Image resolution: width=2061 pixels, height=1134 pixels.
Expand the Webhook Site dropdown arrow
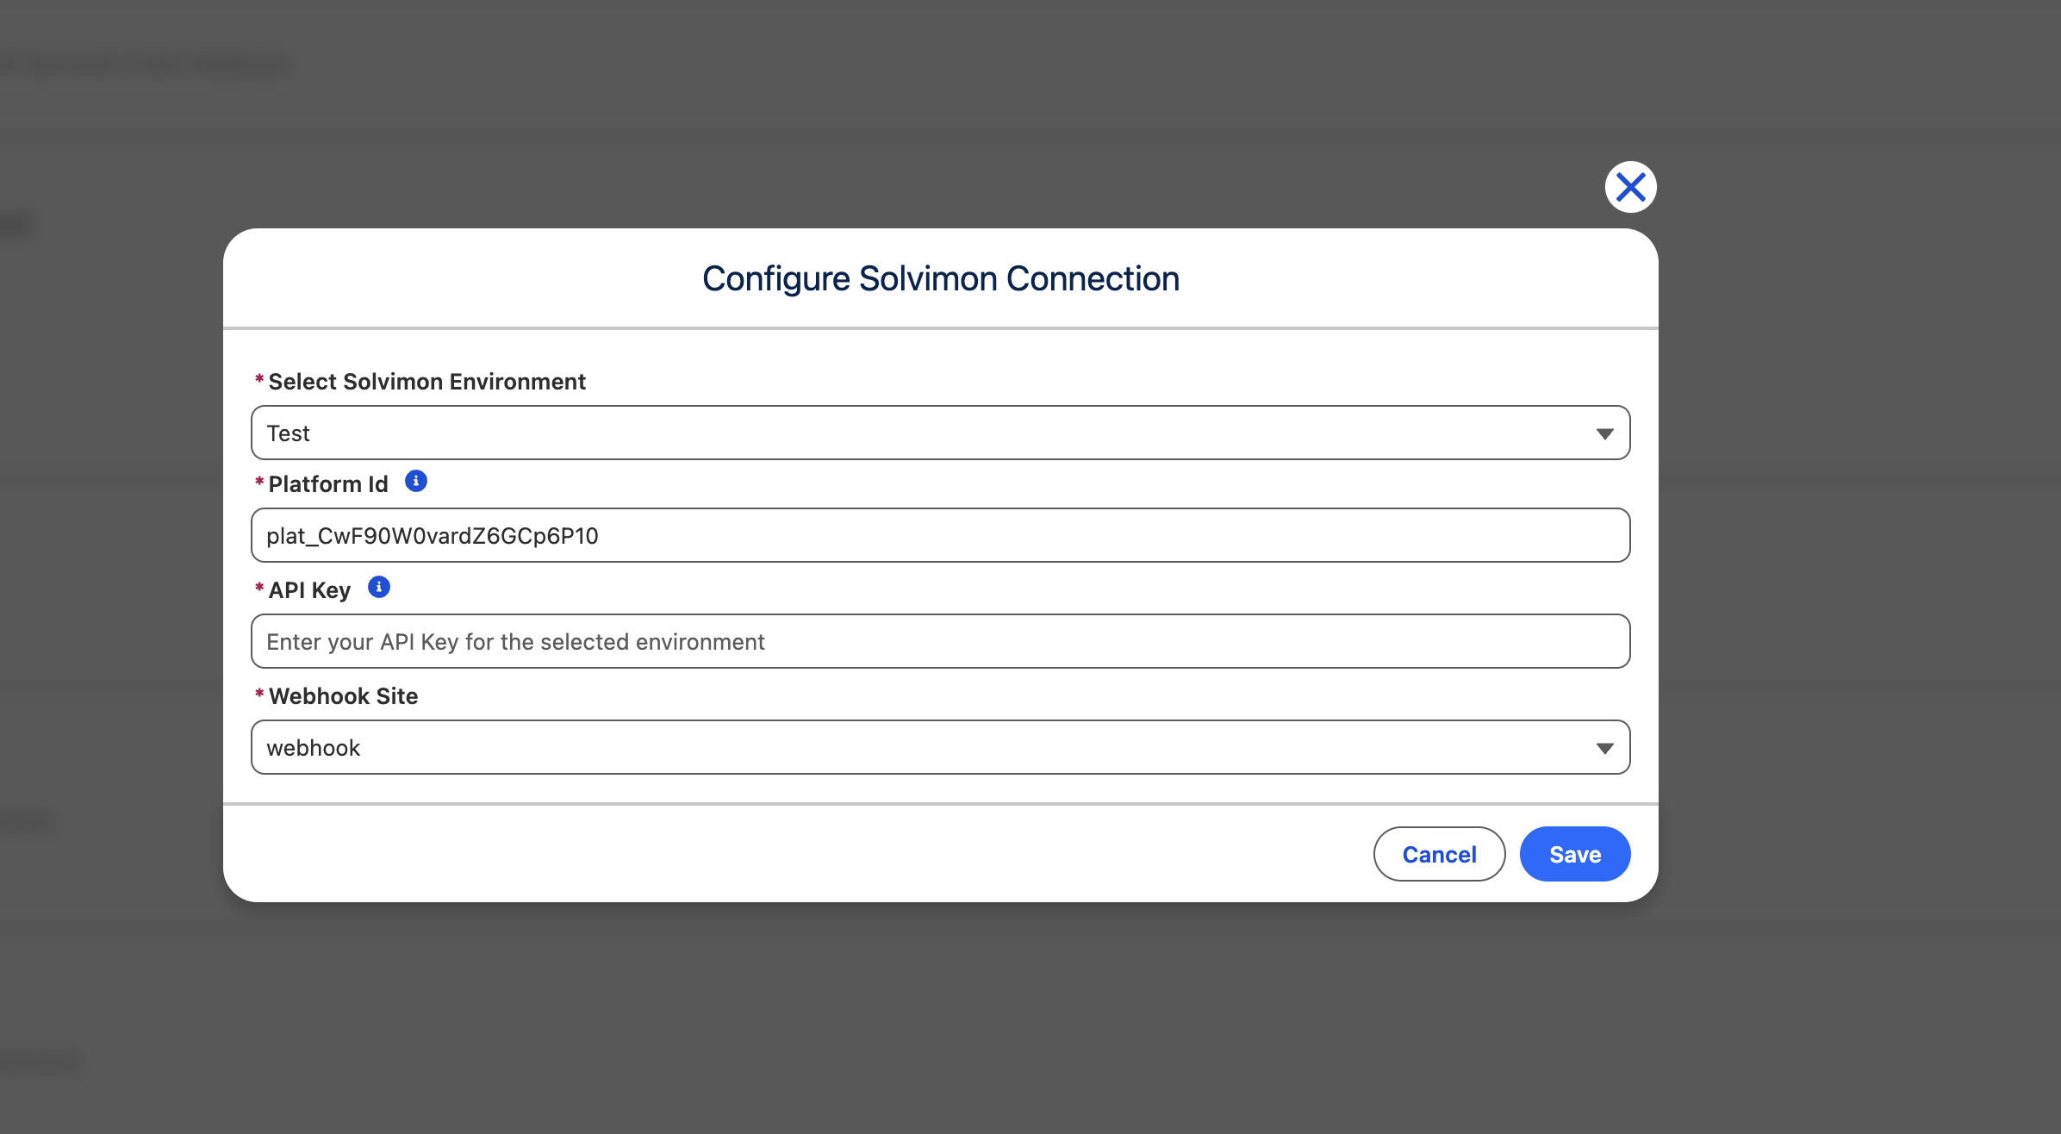(1604, 748)
